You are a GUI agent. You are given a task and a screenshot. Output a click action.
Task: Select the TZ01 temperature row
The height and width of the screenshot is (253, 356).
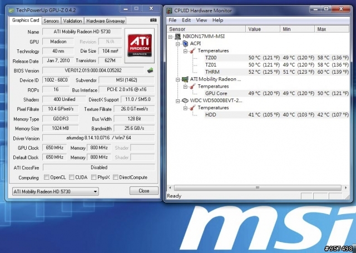click(276, 65)
